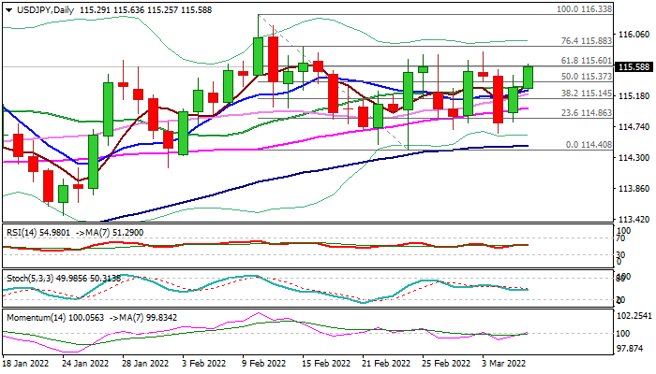Click the 18 Jan 2022 date label

(25, 364)
